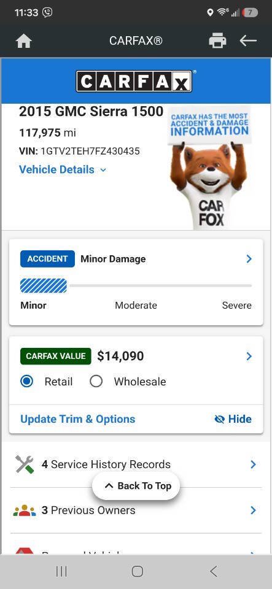Open the wrench Service History icon
This screenshot has height=589, width=272.
pos(25,464)
